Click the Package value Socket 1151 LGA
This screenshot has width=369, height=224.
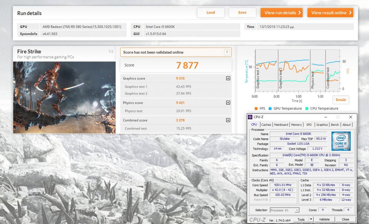pos(298,144)
